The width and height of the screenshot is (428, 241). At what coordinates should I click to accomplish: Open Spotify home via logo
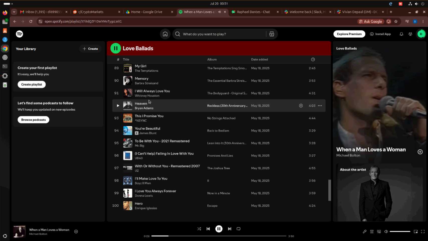[19, 34]
